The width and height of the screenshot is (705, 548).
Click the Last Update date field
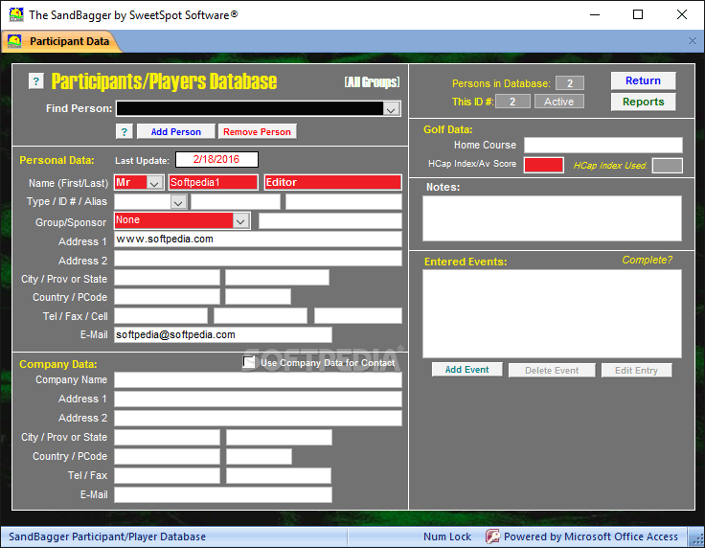click(216, 160)
